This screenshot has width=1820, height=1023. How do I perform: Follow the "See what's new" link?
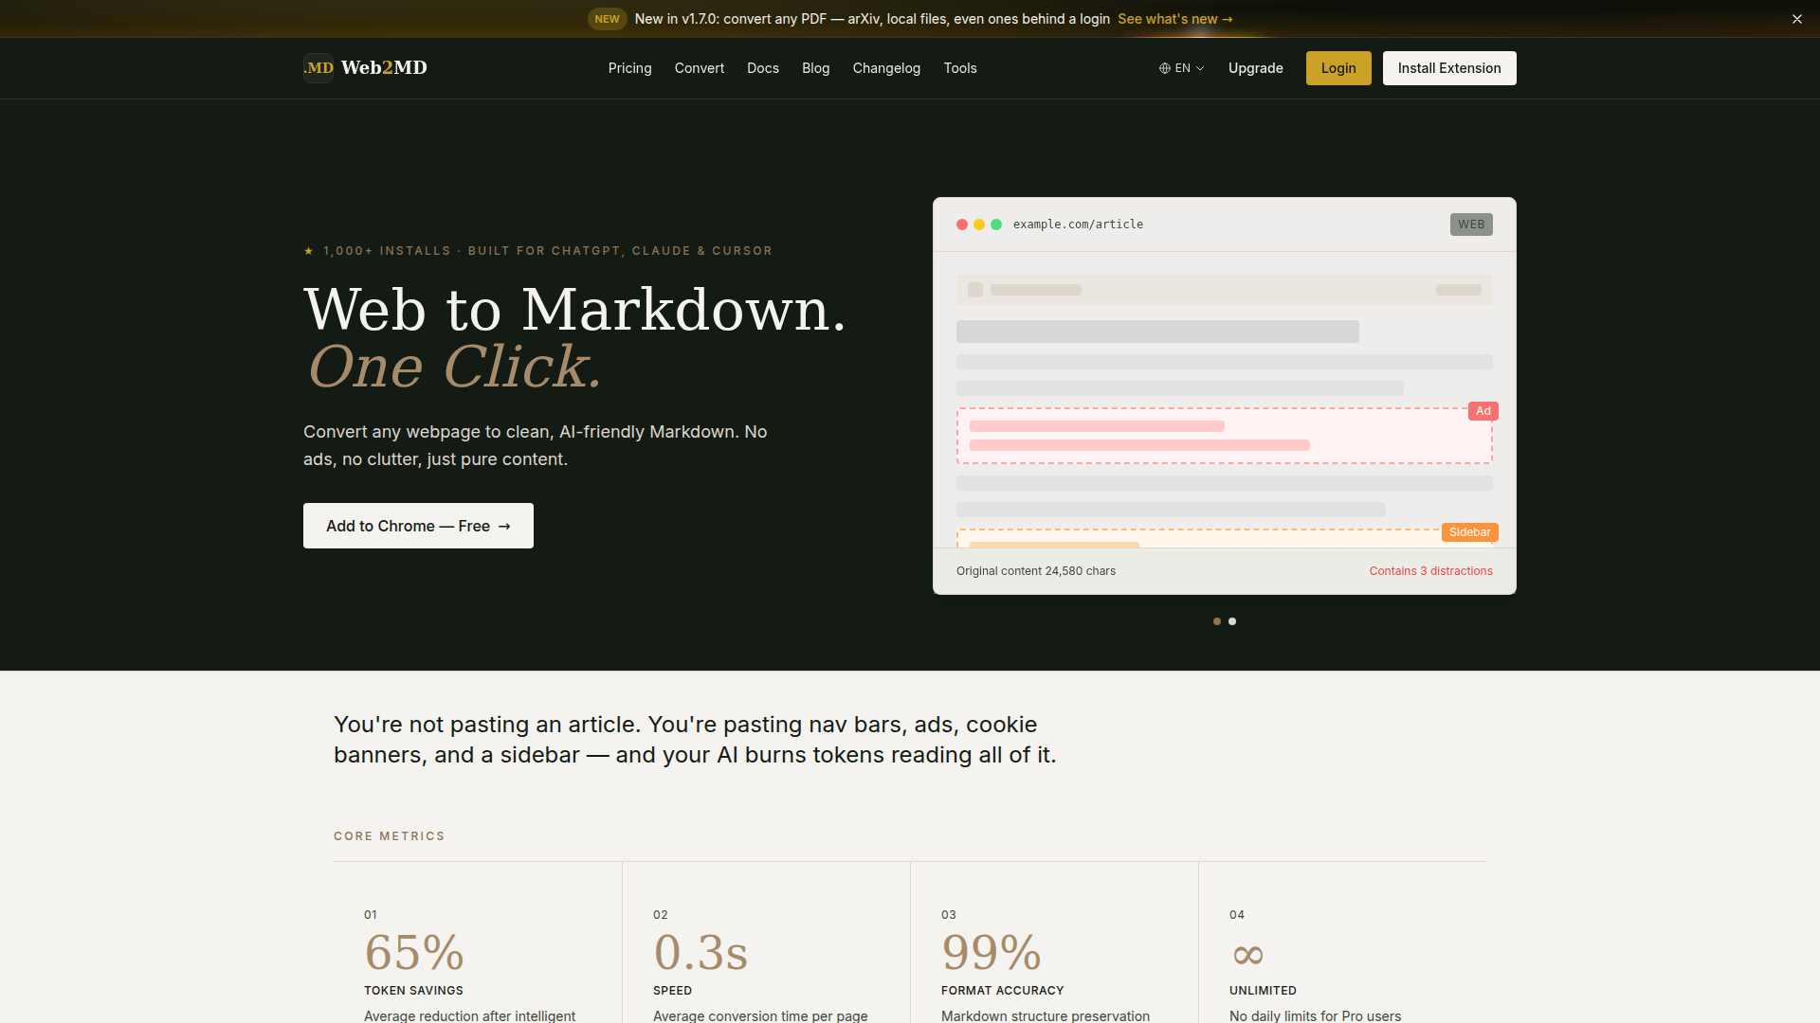click(x=1175, y=19)
